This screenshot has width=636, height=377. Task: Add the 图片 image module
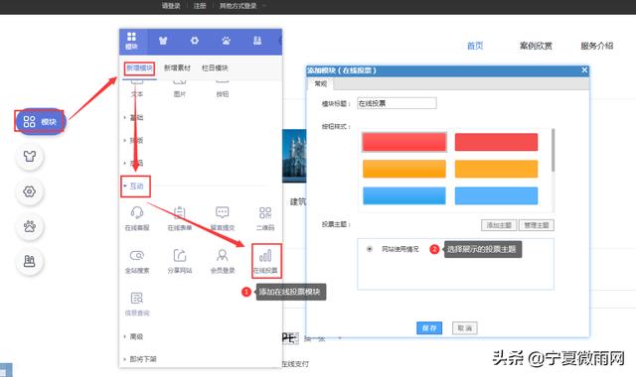tap(180, 90)
